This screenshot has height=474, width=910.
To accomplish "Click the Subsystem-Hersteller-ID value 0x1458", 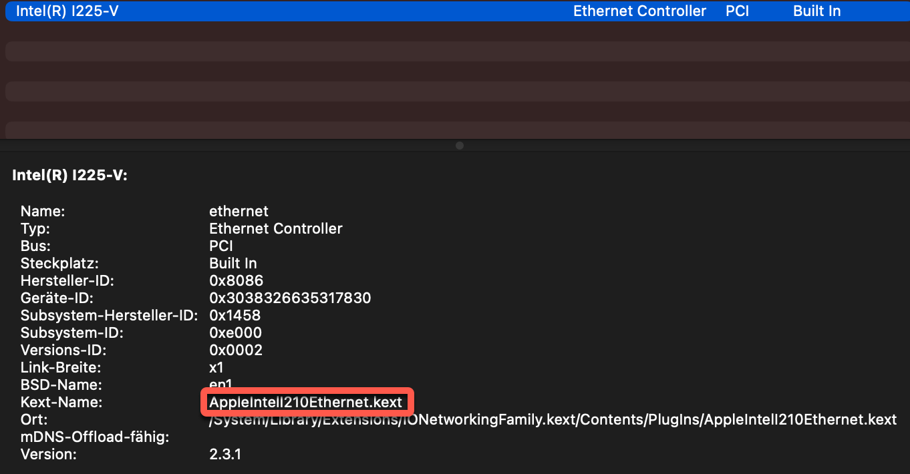I will 235,315.
